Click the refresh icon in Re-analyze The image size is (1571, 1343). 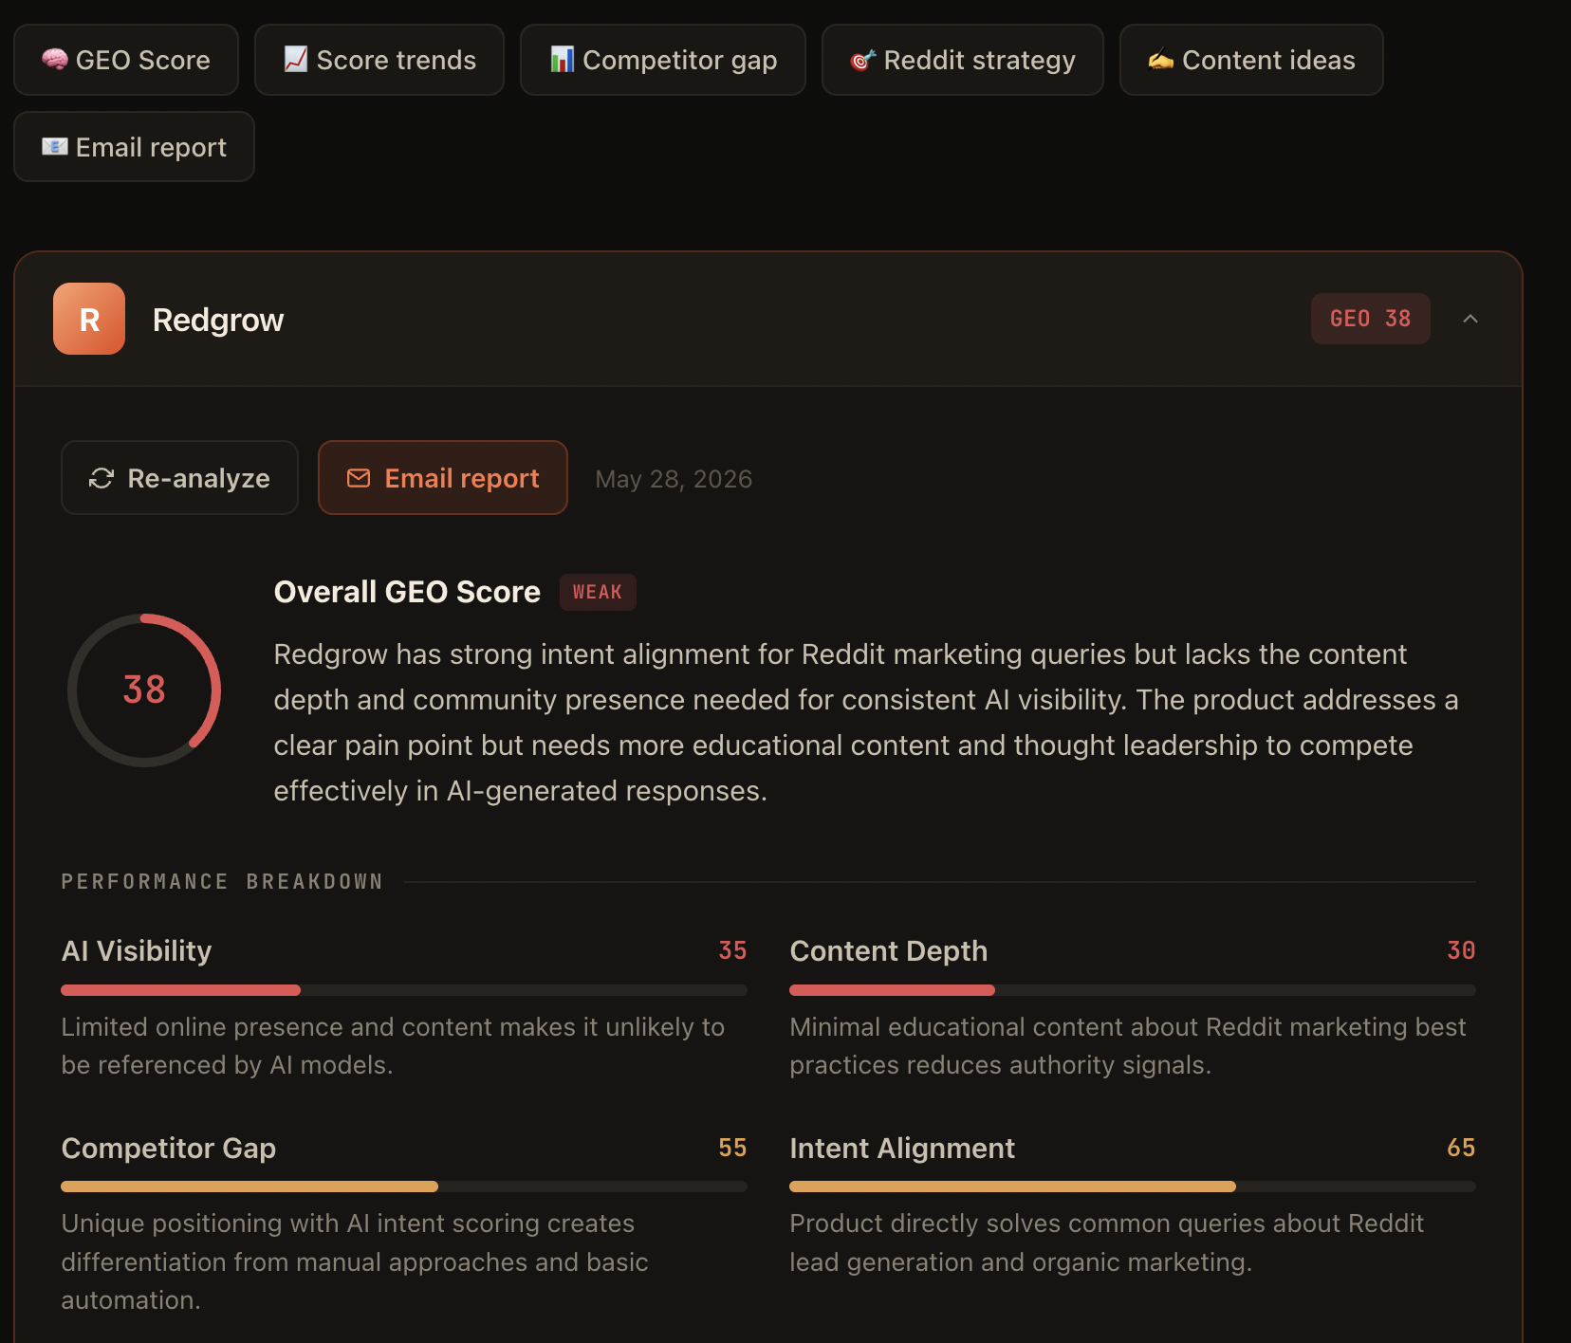[x=102, y=478]
